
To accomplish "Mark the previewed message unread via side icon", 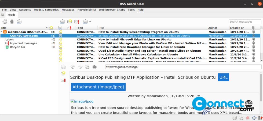I will coord(63,73).
